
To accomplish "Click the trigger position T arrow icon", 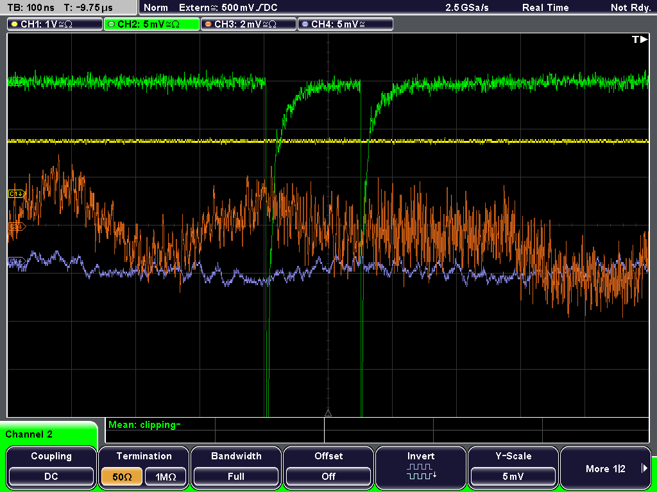I will (640, 40).
